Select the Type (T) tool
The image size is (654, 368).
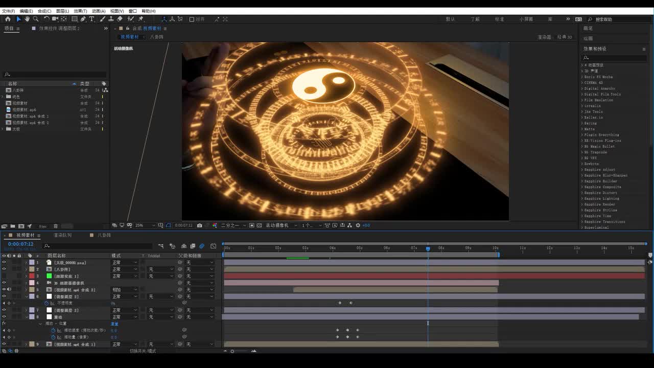[x=91, y=19]
